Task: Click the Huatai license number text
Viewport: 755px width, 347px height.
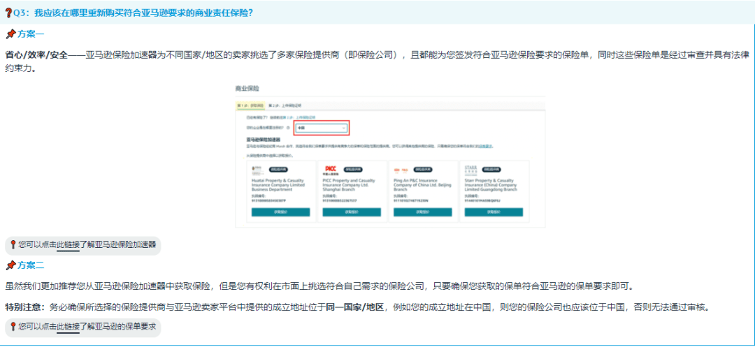Action: coord(268,200)
